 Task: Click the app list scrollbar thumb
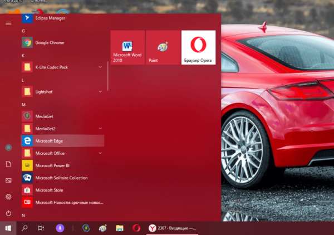tap(108, 76)
